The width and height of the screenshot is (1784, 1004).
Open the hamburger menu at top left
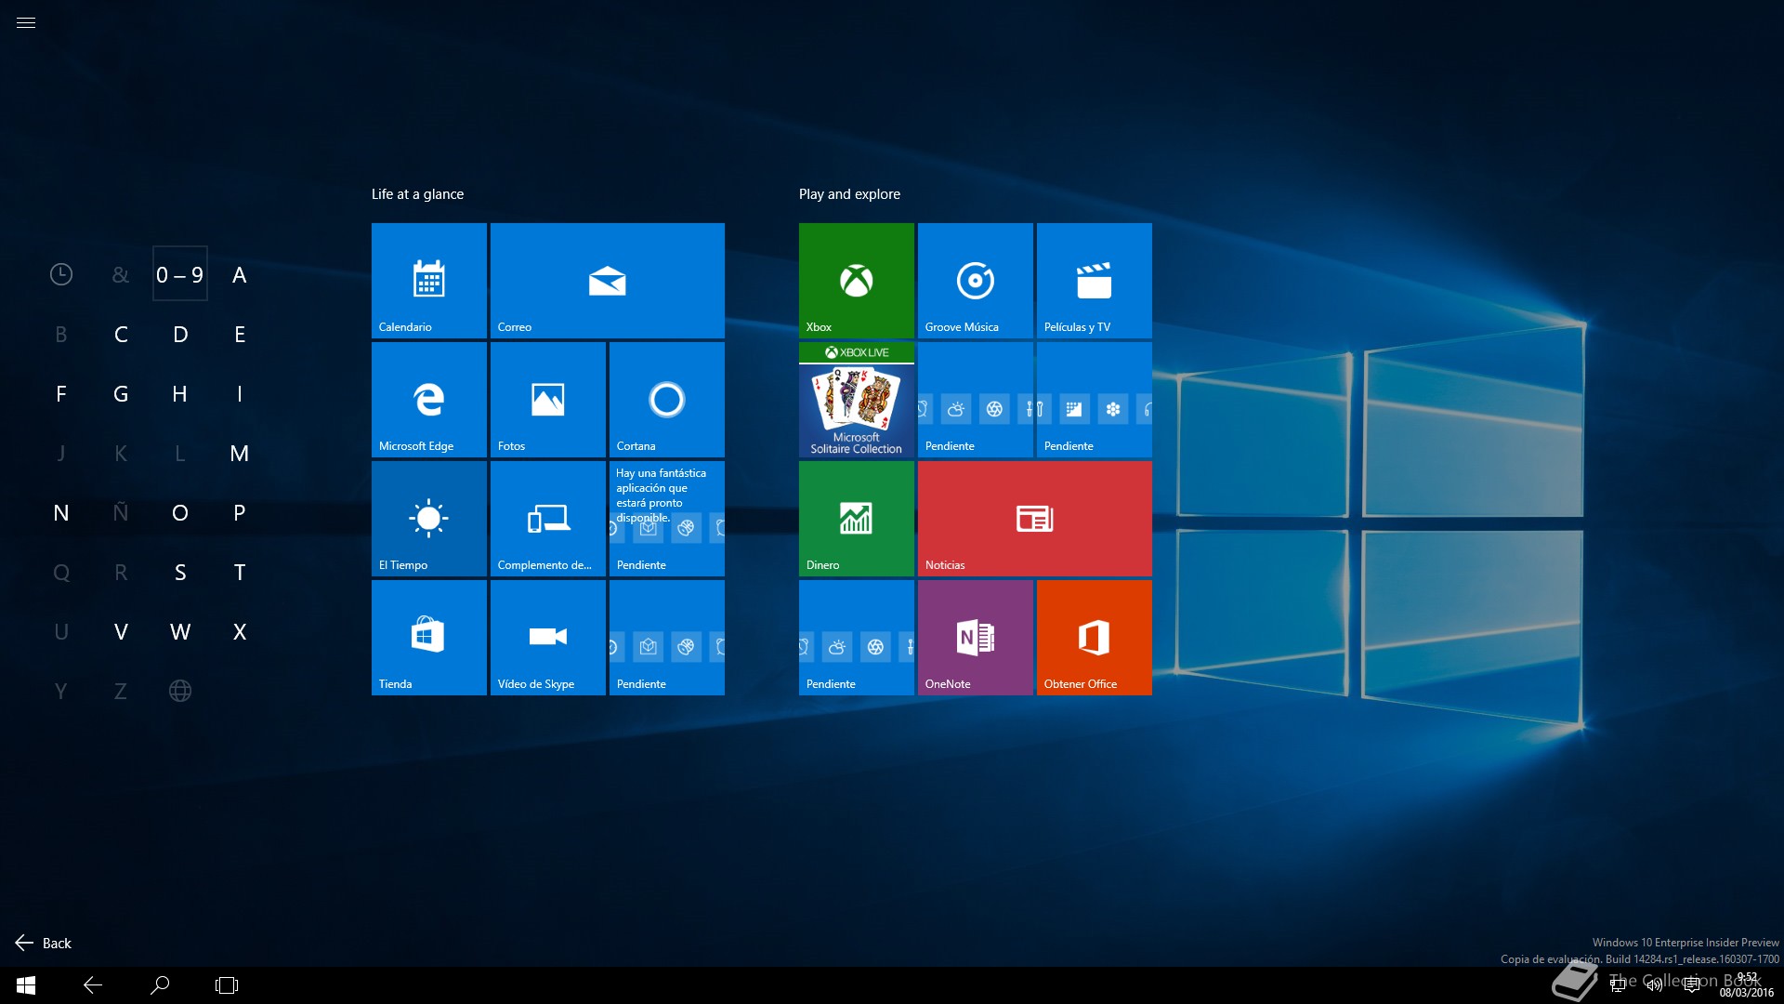26,23
